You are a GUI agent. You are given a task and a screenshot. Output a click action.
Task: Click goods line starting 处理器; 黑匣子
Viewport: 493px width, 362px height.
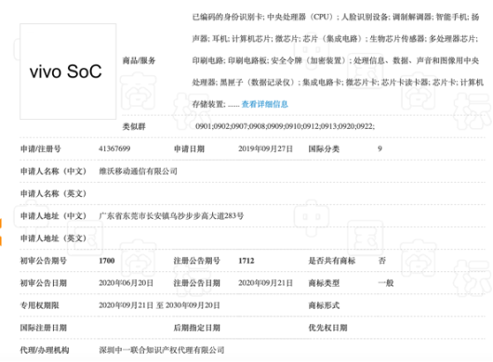[338, 83]
